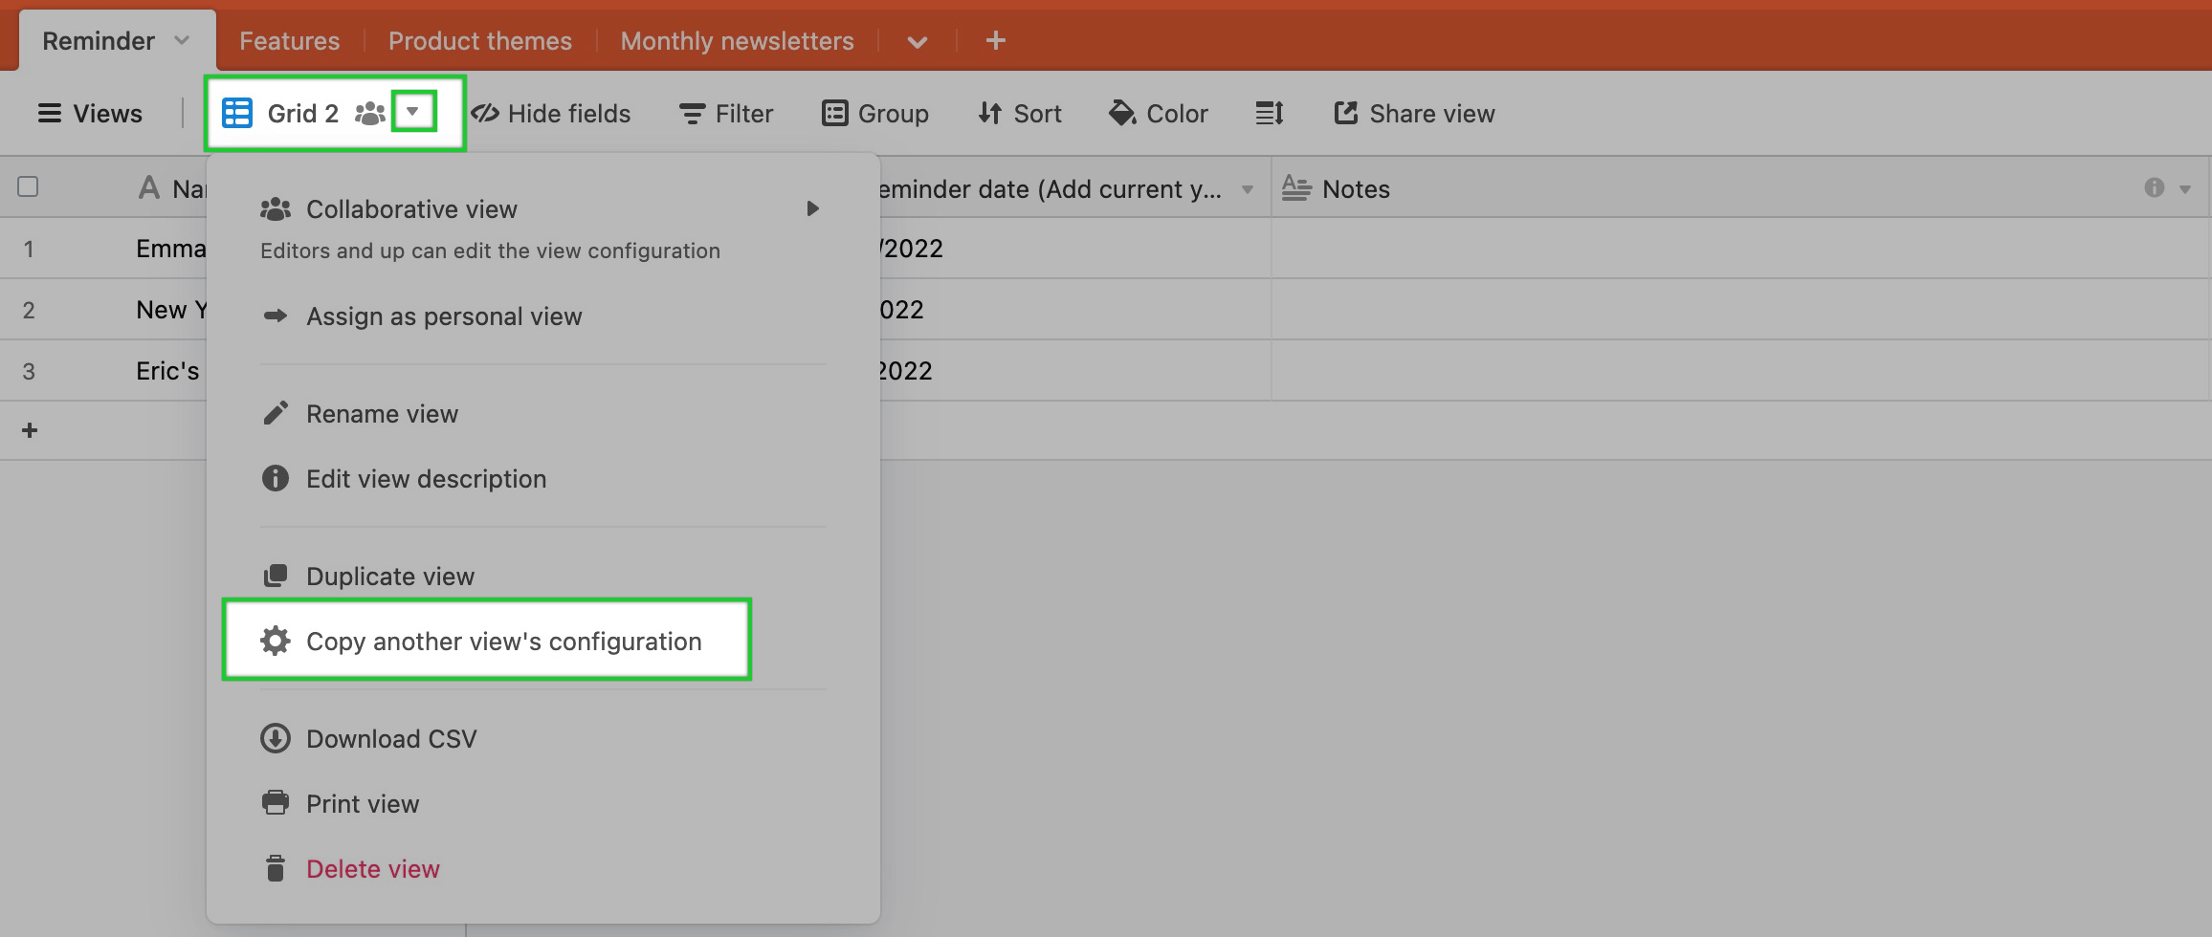Viewport: 2212px width, 937px height.
Task: Open the Notes field dropdown arrow
Action: pos(2186,188)
